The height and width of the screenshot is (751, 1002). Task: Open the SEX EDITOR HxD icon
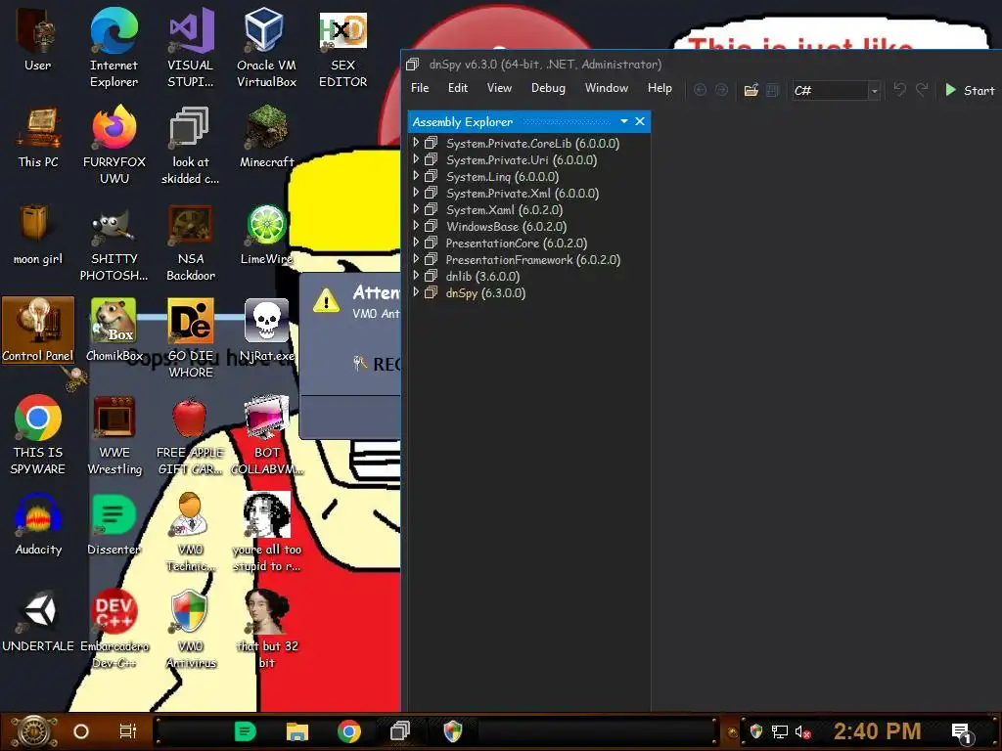[x=342, y=48]
